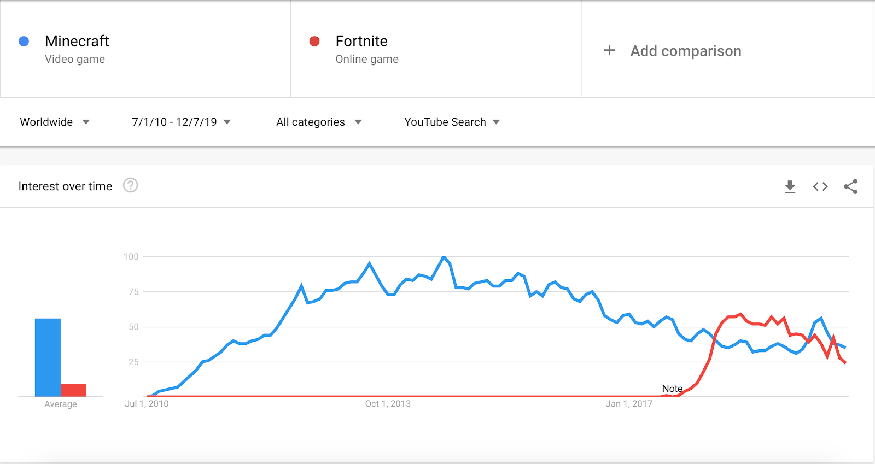Click the Add comparison button
875x464 pixels.
pos(685,51)
